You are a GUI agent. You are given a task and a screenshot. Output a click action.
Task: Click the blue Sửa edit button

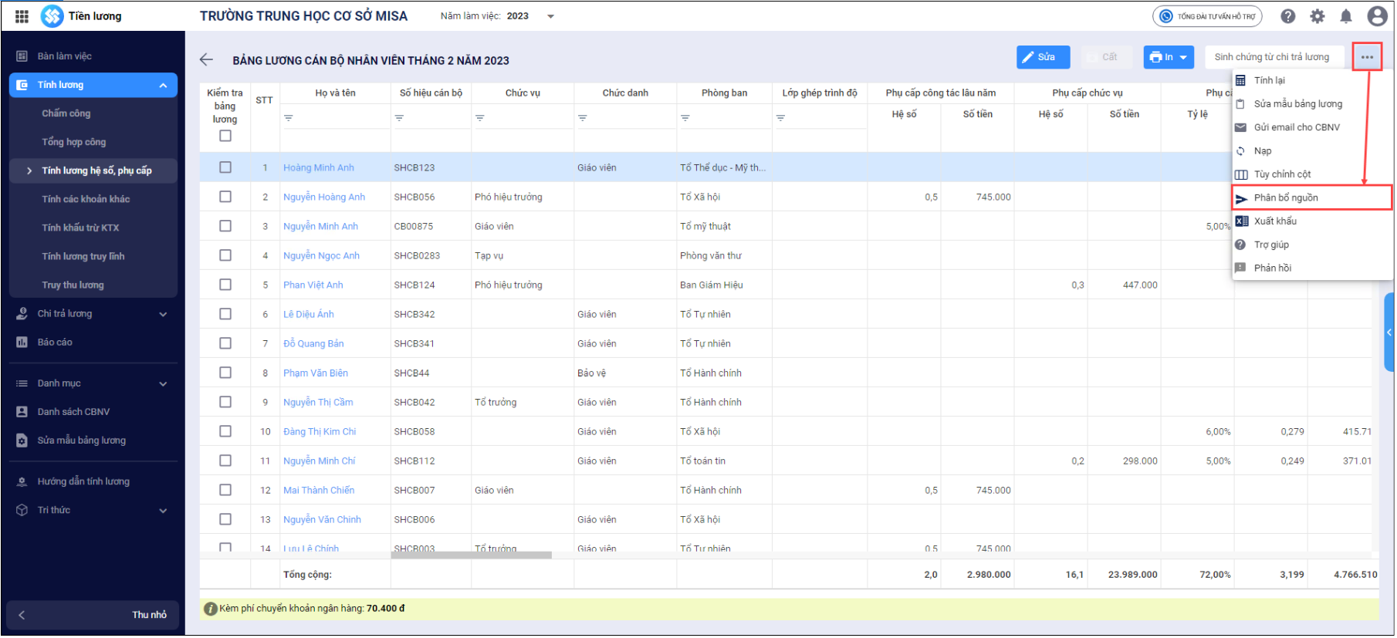click(x=1044, y=57)
